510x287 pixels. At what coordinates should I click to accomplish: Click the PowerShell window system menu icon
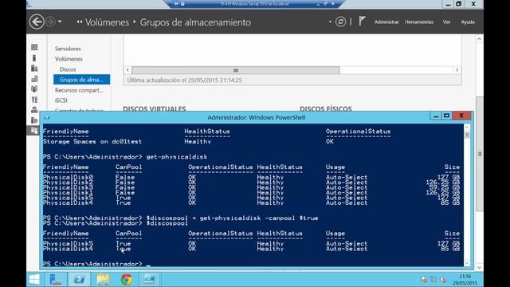47,117
